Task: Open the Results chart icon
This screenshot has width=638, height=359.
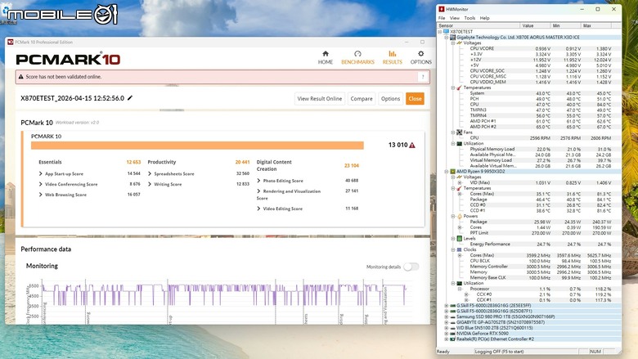Action: point(392,54)
